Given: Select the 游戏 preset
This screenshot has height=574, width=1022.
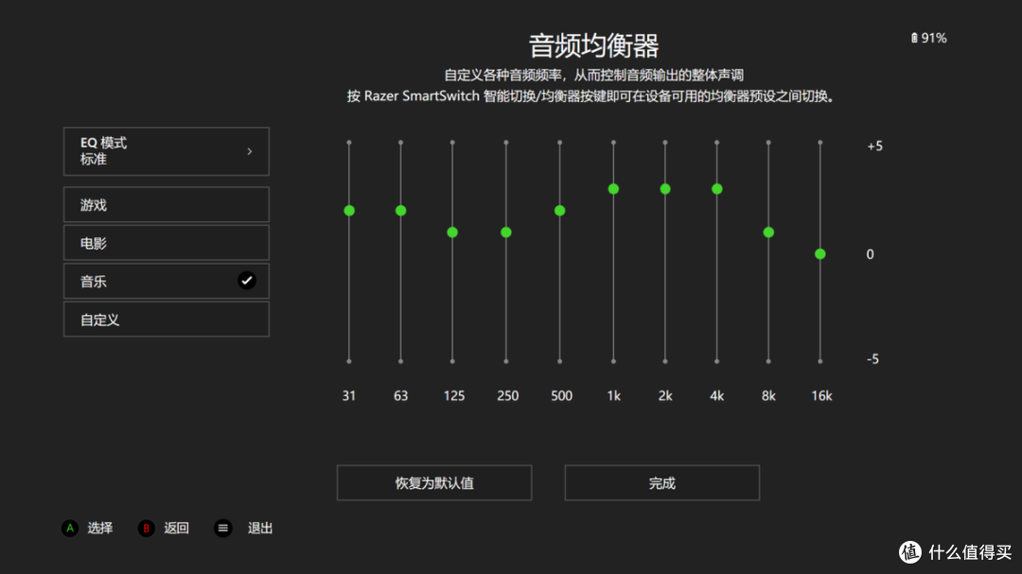Looking at the screenshot, I should click(166, 205).
